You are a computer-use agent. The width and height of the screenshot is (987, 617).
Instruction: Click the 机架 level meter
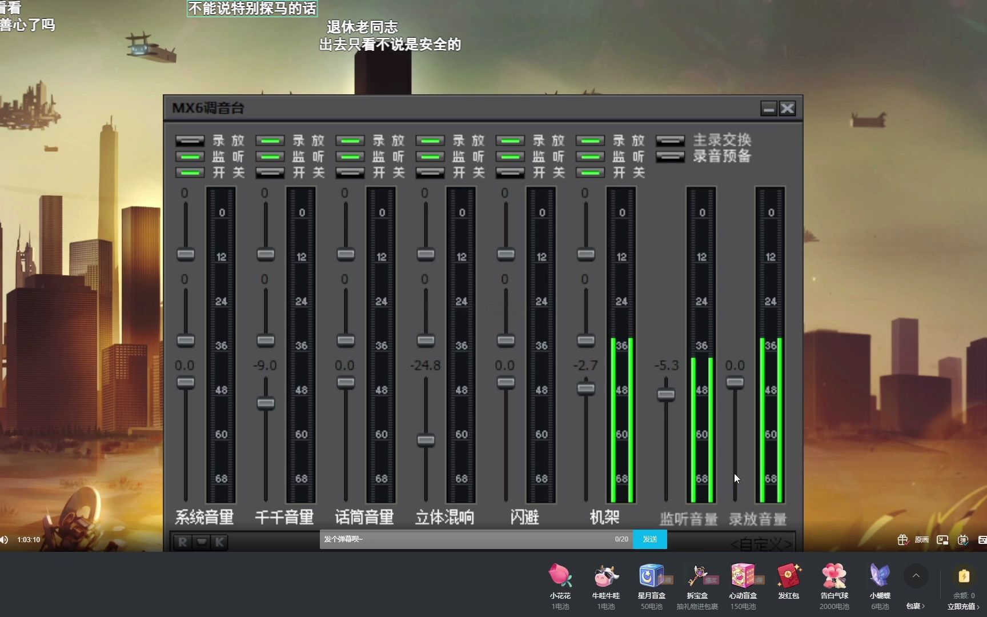click(621, 344)
